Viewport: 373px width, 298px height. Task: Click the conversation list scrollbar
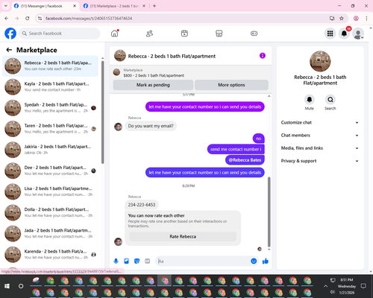point(102,112)
